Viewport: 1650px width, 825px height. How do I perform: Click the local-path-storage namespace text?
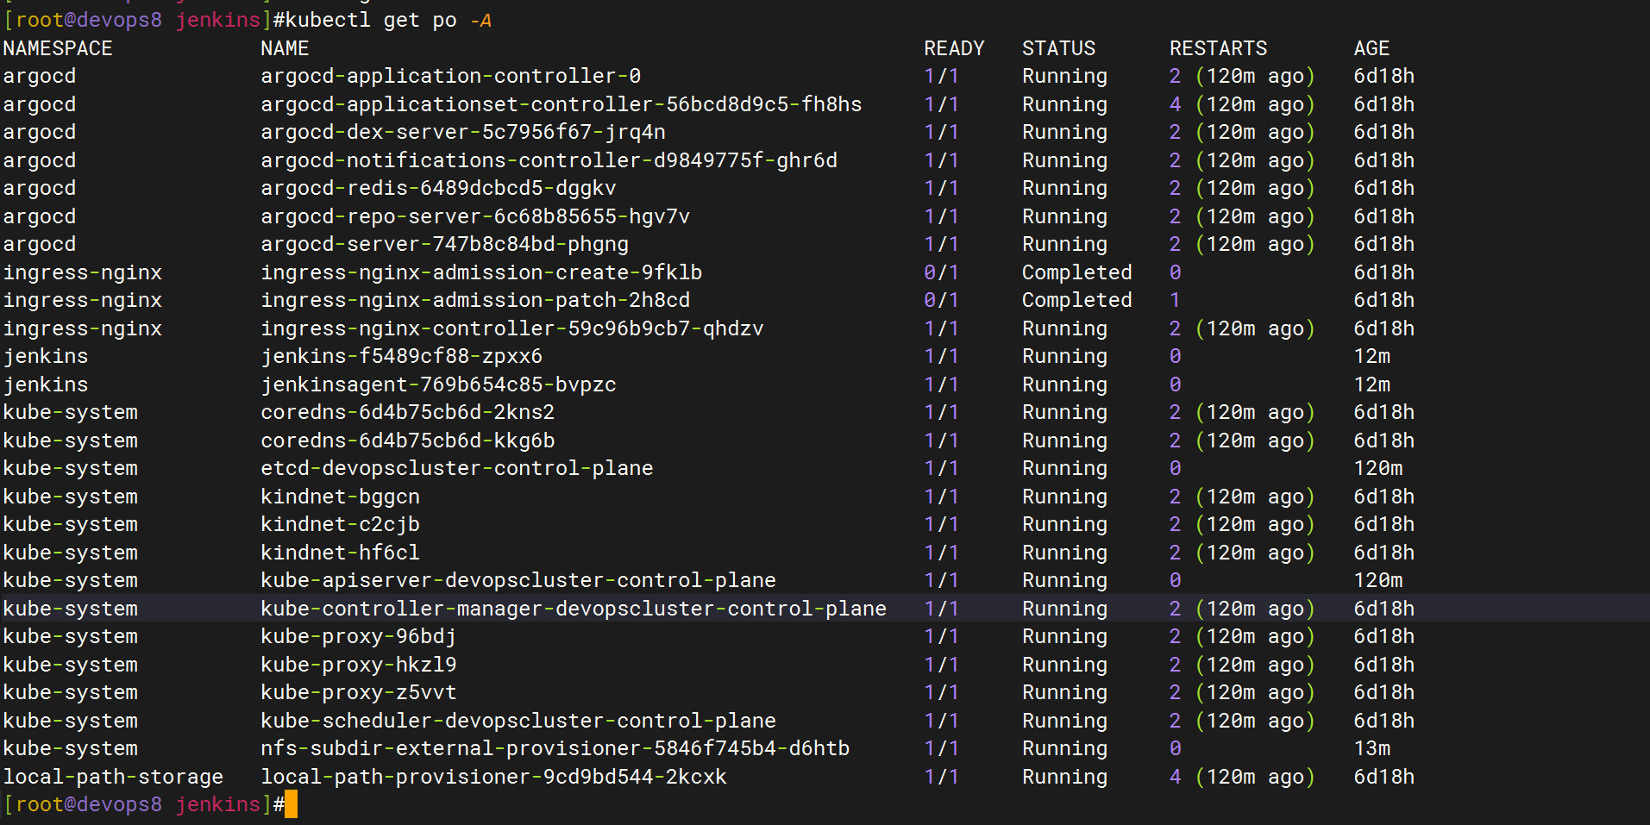(x=113, y=777)
